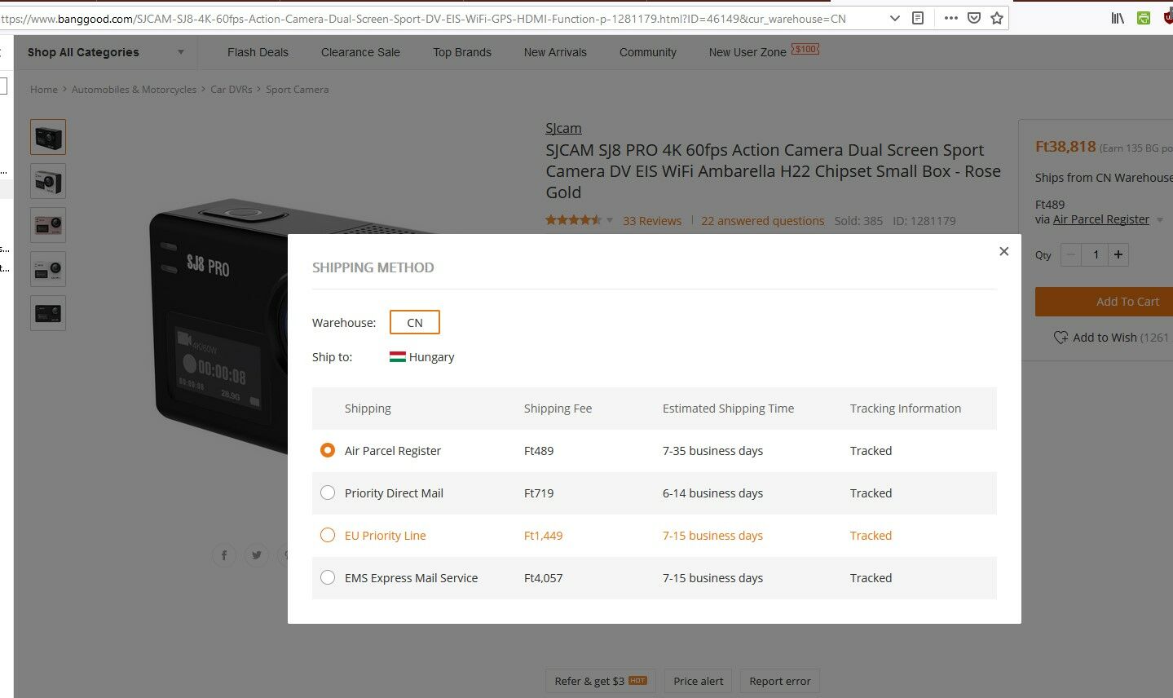Viewport: 1173px width, 698px height.
Task: Toggle reader view icon
Action: [x=918, y=18]
